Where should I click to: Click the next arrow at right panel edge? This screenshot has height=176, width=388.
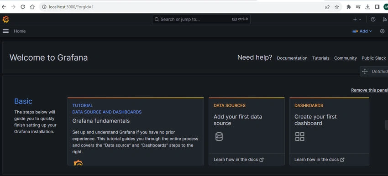pos(387,125)
